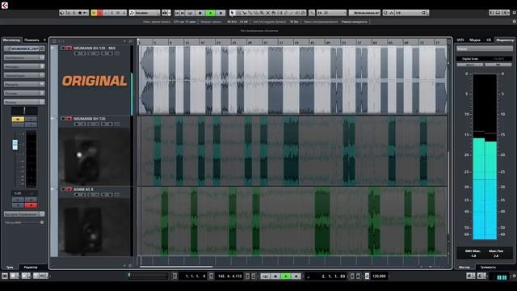517x291 pixels.
Task: Open automation mode dropdown Касание
Action: [x=144, y=13]
